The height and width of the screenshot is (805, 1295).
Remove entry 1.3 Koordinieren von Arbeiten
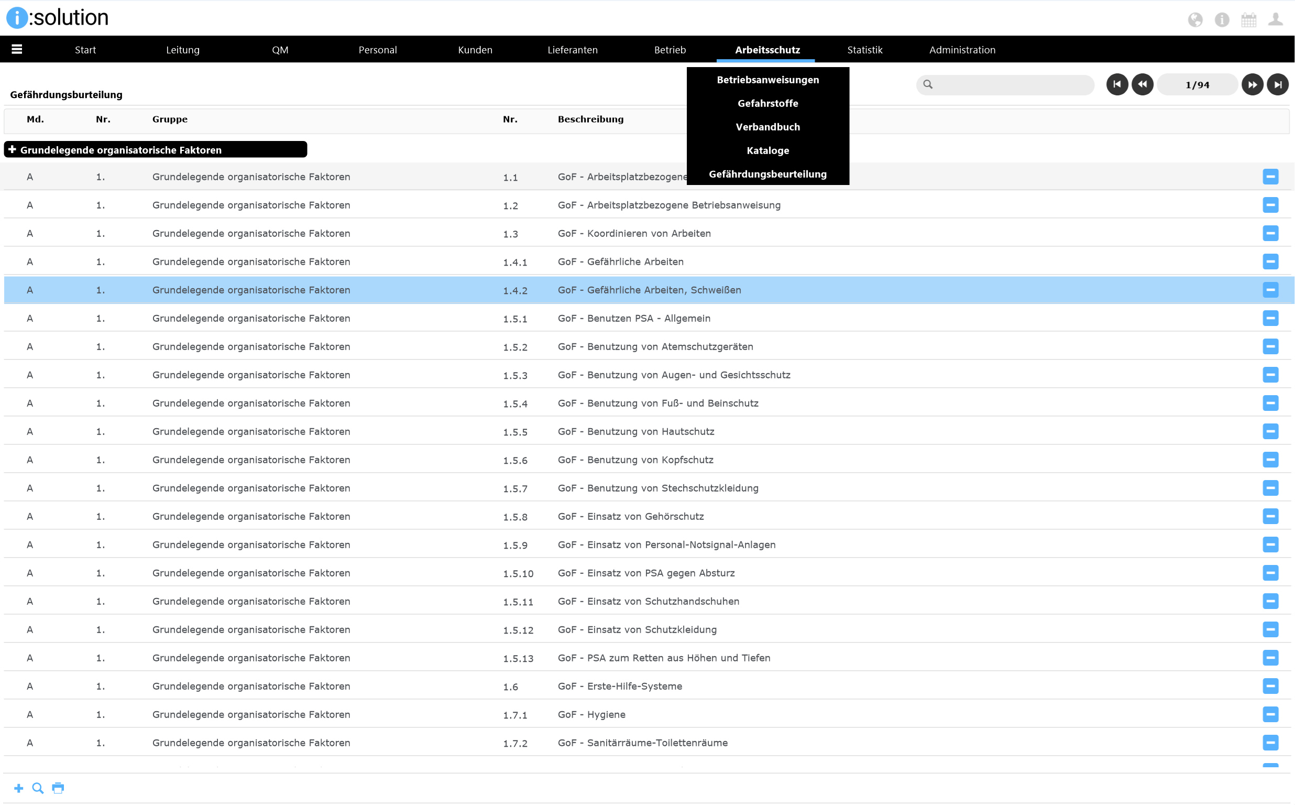click(x=1270, y=233)
